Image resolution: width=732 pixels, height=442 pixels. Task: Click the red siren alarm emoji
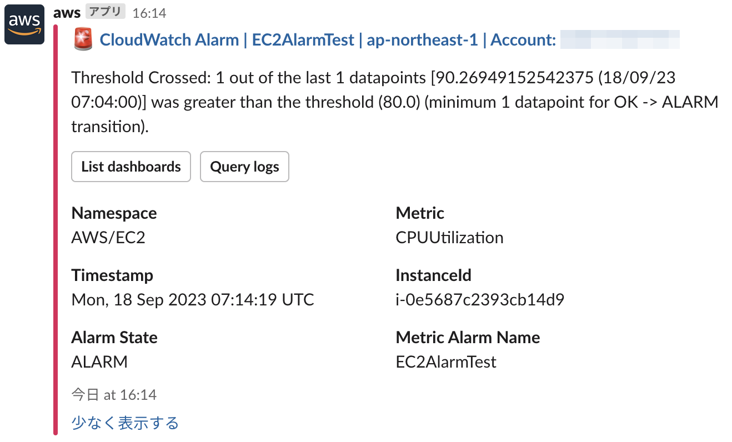coord(83,40)
